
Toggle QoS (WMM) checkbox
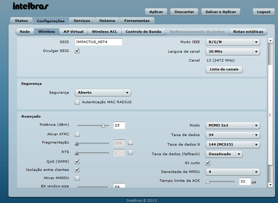click(x=77, y=162)
